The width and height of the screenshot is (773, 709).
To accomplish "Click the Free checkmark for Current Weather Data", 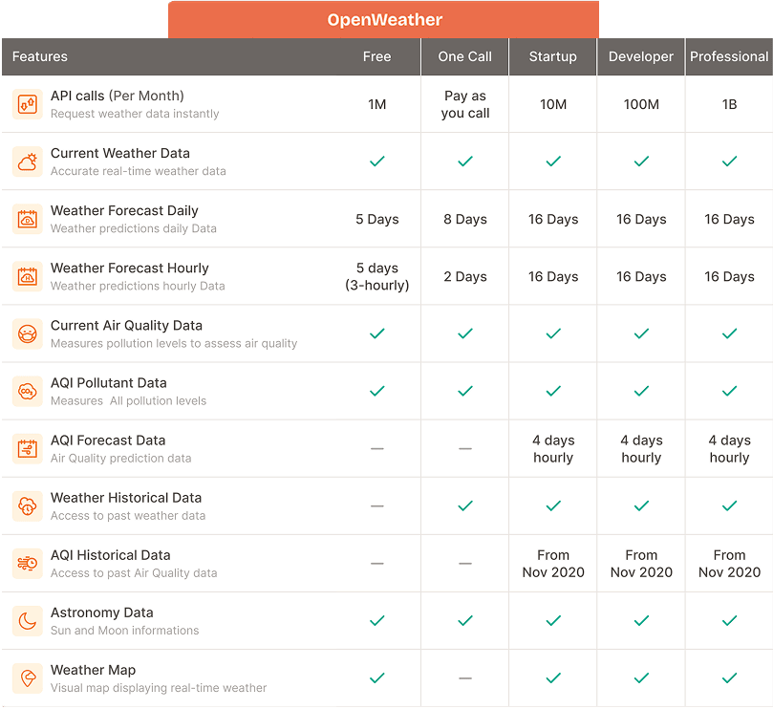I will click(x=376, y=161).
